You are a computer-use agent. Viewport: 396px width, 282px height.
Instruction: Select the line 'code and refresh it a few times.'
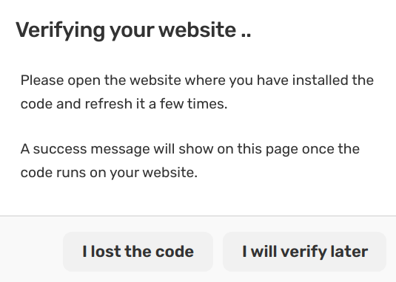[x=124, y=104]
